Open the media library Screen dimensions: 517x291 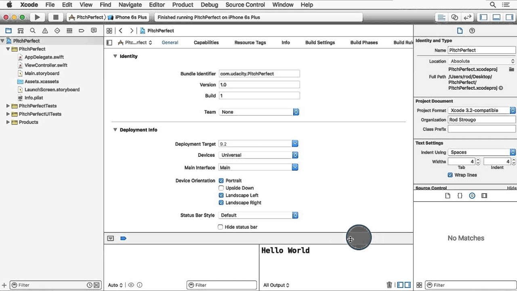(x=484, y=196)
